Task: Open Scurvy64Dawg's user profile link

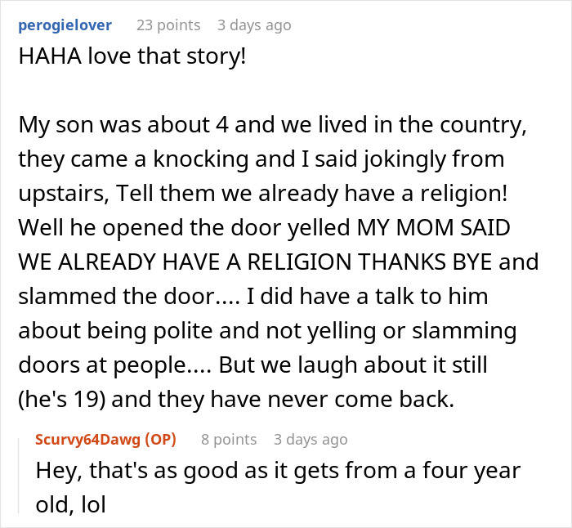Action: 87,439
